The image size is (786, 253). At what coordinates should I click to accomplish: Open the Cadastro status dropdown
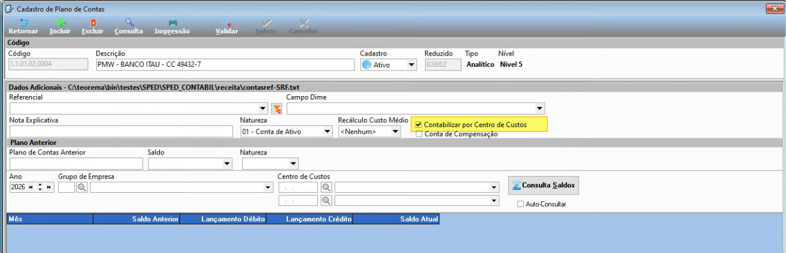coord(411,65)
